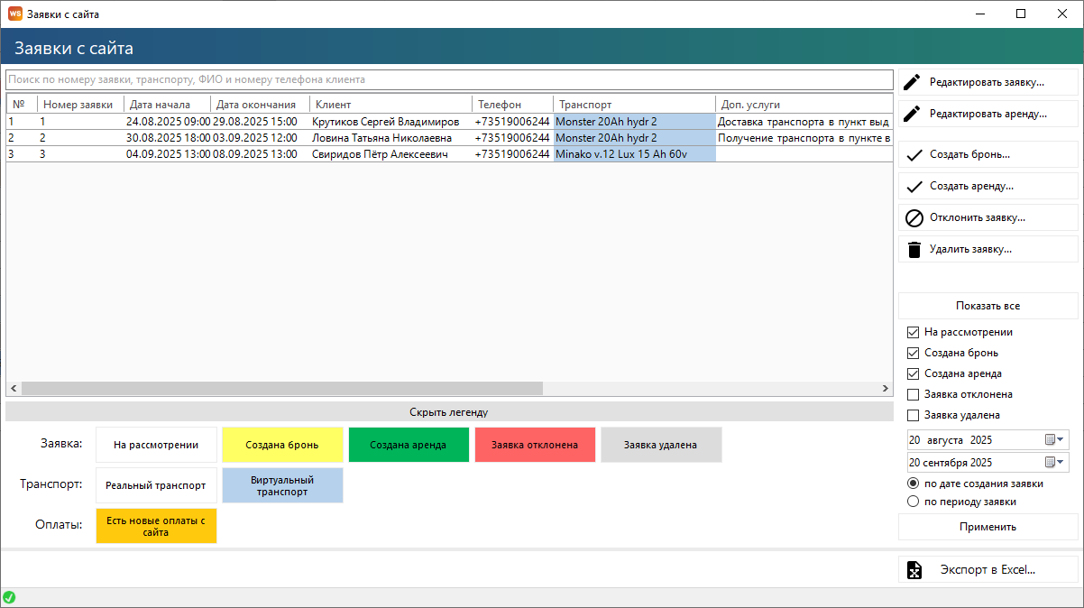Click the Excel export icon
Screen dimensions: 1084x608
click(x=914, y=570)
